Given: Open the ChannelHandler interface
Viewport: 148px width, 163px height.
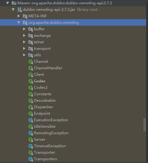Looking at the screenshot, I should tap(48, 68).
